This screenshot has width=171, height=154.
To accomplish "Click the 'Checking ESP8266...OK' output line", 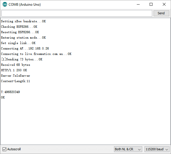I will pos(19,27).
